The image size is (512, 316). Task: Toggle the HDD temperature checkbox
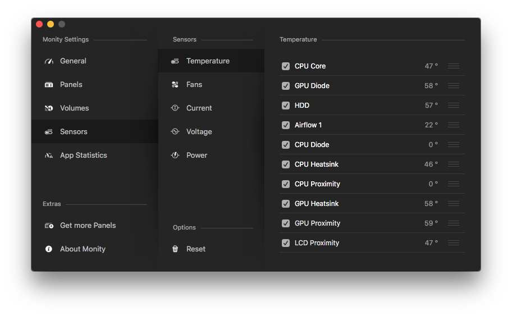click(286, 106)
